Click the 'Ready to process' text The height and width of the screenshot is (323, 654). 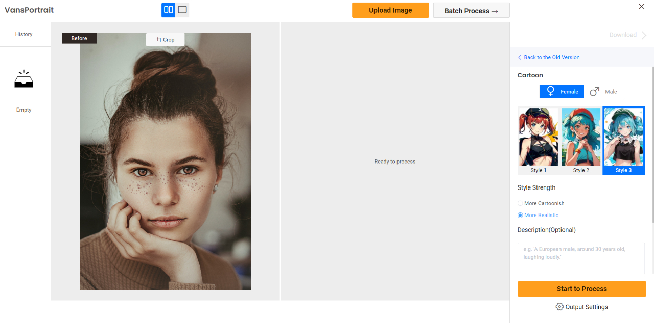[395, 162]
